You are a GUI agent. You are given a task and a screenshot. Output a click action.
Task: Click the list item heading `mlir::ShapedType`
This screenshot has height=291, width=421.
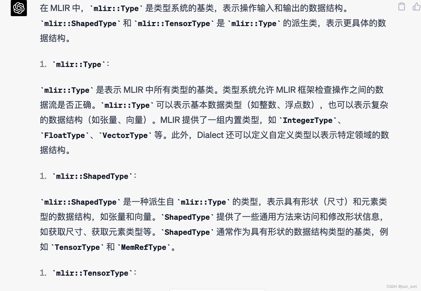[94, 176]
